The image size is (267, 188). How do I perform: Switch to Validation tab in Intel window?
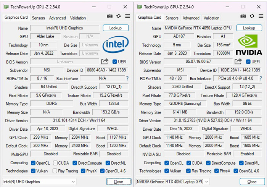click(78, 18)
